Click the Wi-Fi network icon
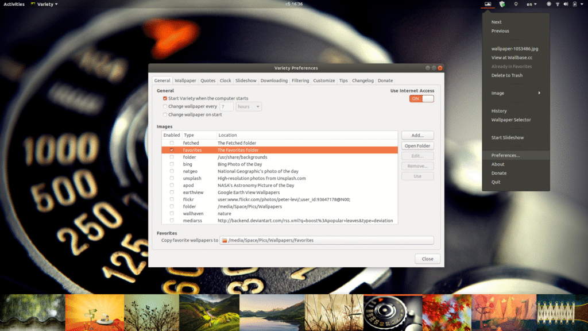The width and height of the screenshot is (588, 331). click(x=557, y=4)
